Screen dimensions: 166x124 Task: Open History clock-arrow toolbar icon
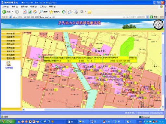coord(64,12)
